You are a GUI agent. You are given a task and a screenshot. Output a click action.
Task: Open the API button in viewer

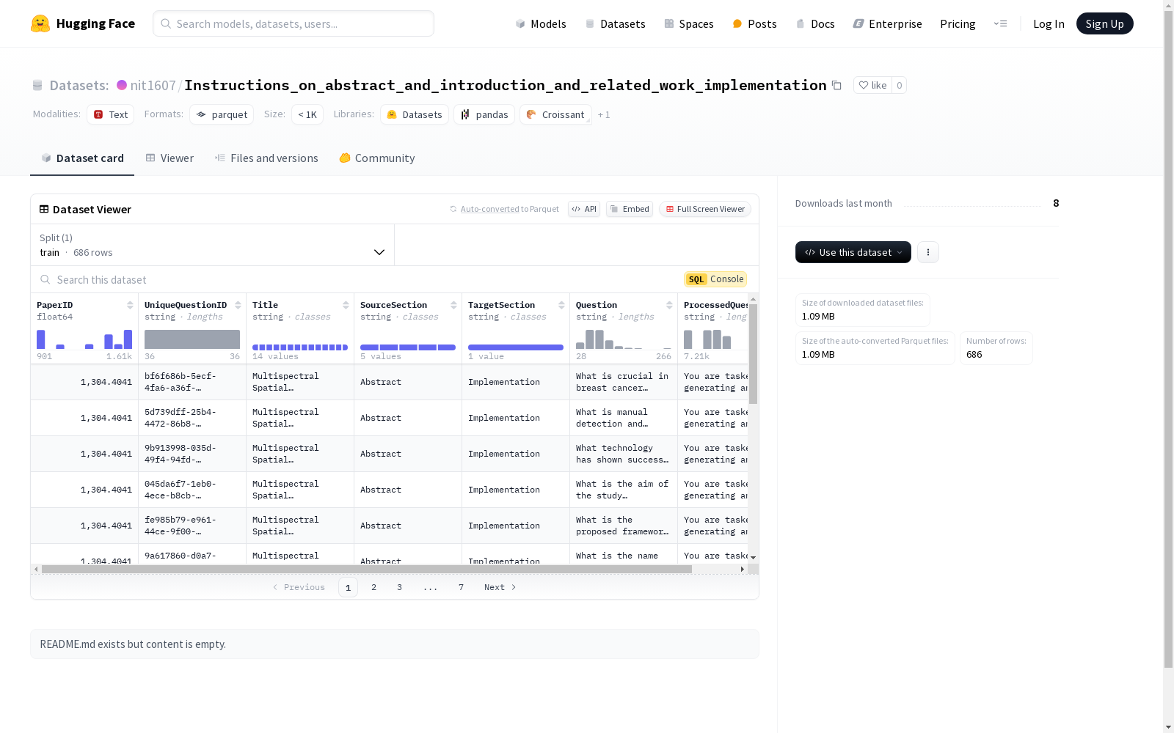tap(584, 209)
